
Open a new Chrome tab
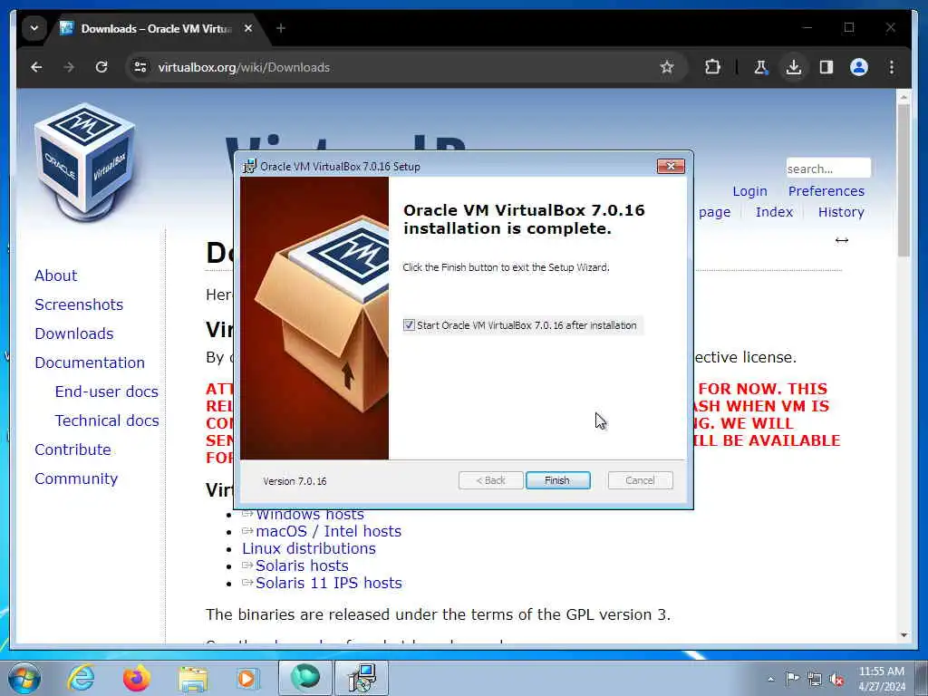pos(281,28)
